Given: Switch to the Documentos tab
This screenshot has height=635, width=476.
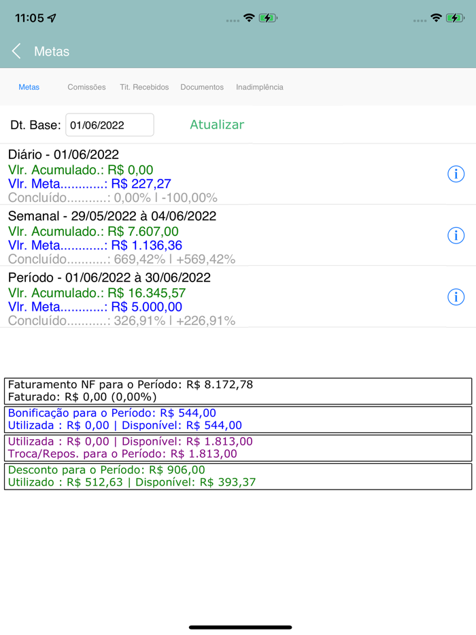Looking at the screenshot, I should [x=202, y=87].
